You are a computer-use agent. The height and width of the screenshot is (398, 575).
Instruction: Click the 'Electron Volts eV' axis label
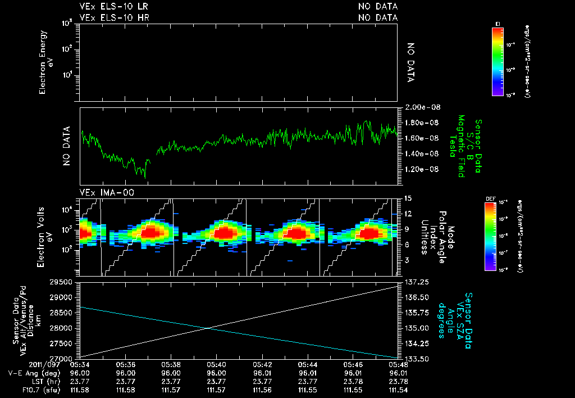point(44,237)
